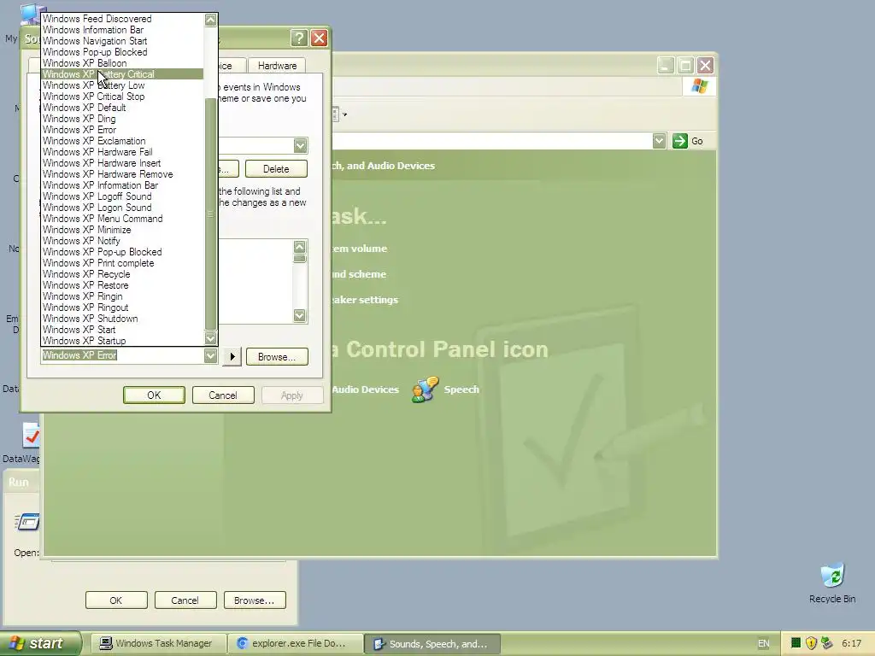Select Windows XP Start sound
Image resolution: width=875 pixels, height=656 pixels.
122,330
